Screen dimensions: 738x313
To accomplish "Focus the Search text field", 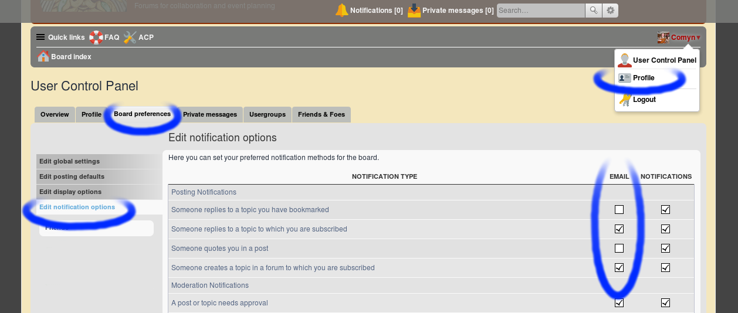I will tap(540, 11).
